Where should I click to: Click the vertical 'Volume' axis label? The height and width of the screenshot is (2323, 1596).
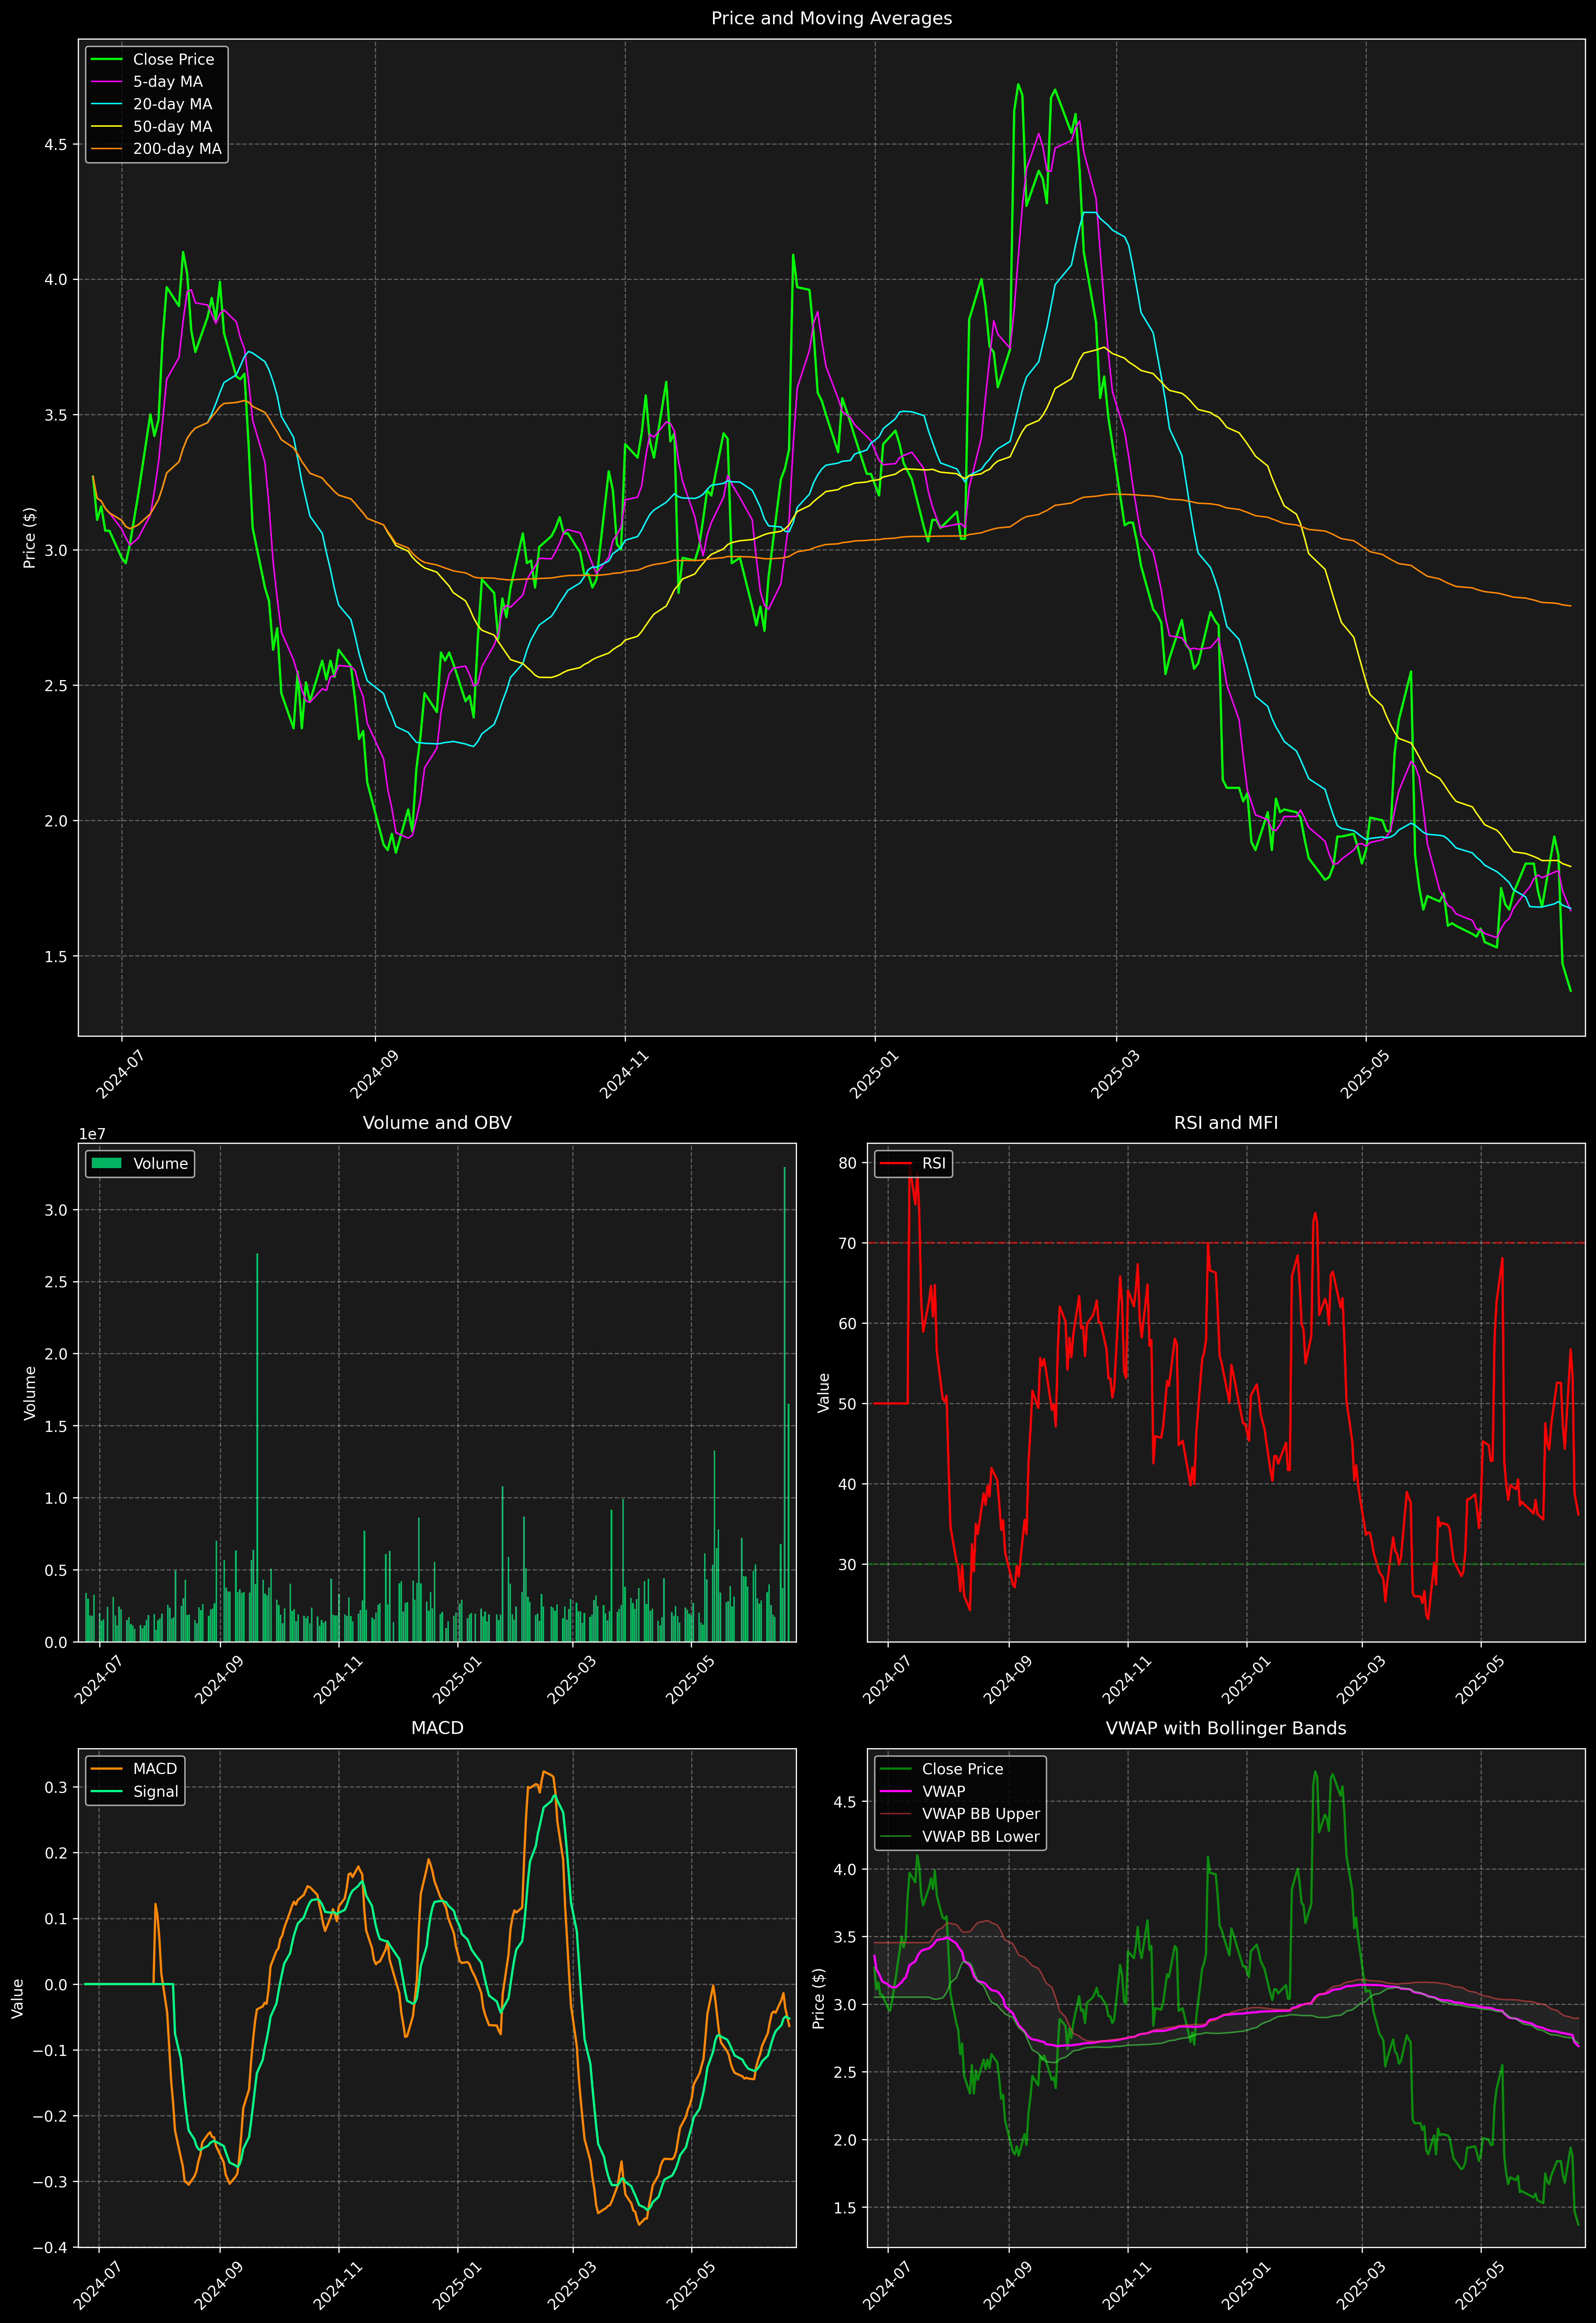point(30,1392)
